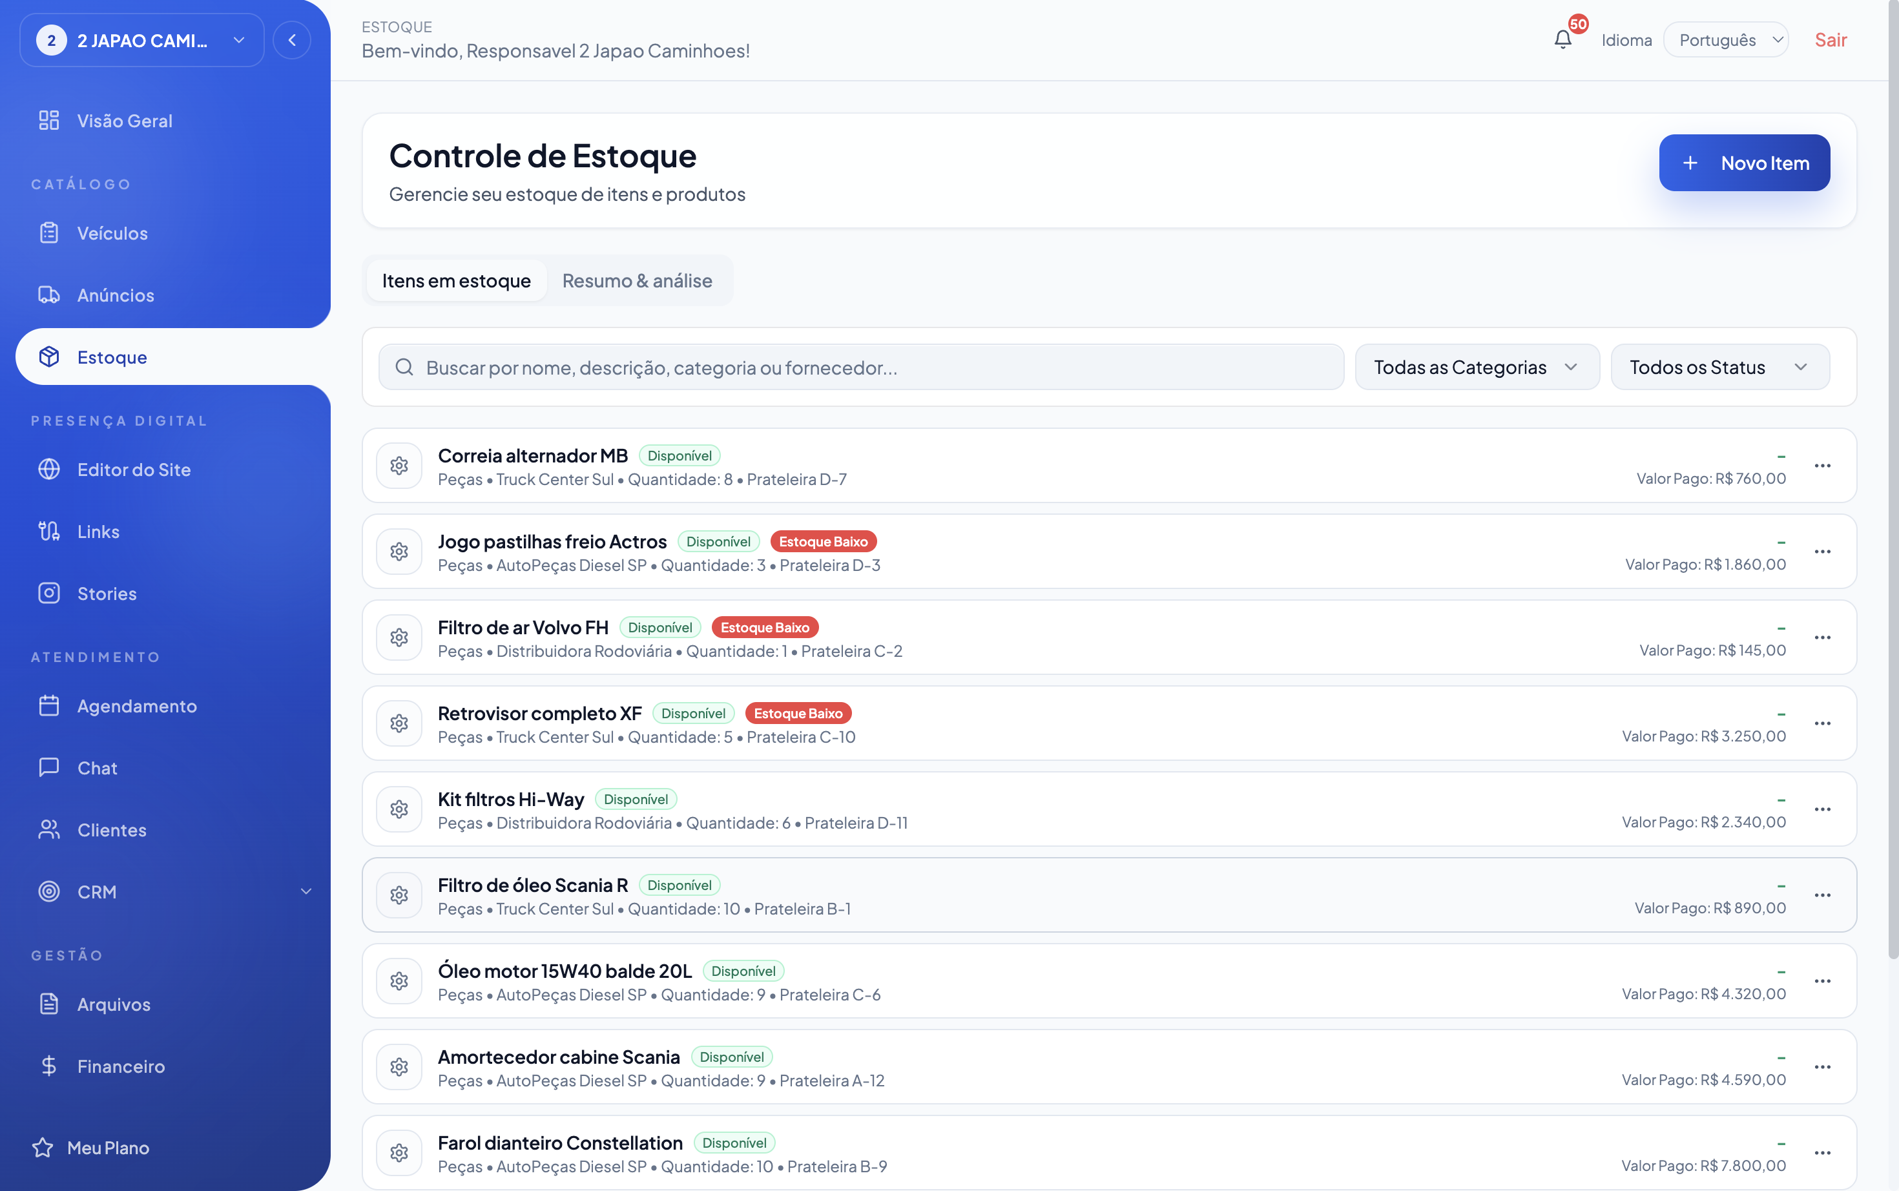Click the Anúncios truck icon
This screenshot has width=1899, height=1191.
pos(49,295)
